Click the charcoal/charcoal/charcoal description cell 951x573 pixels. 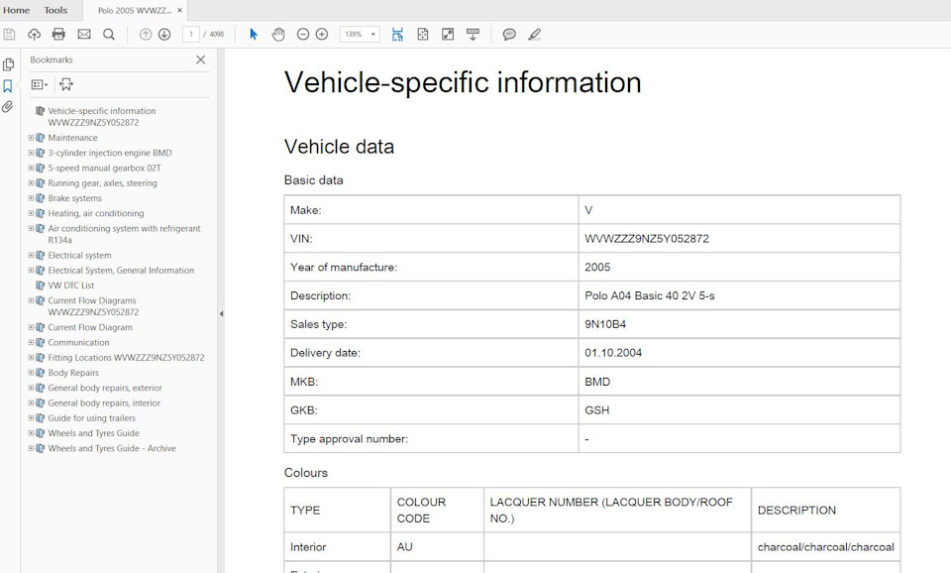[825, 547]
